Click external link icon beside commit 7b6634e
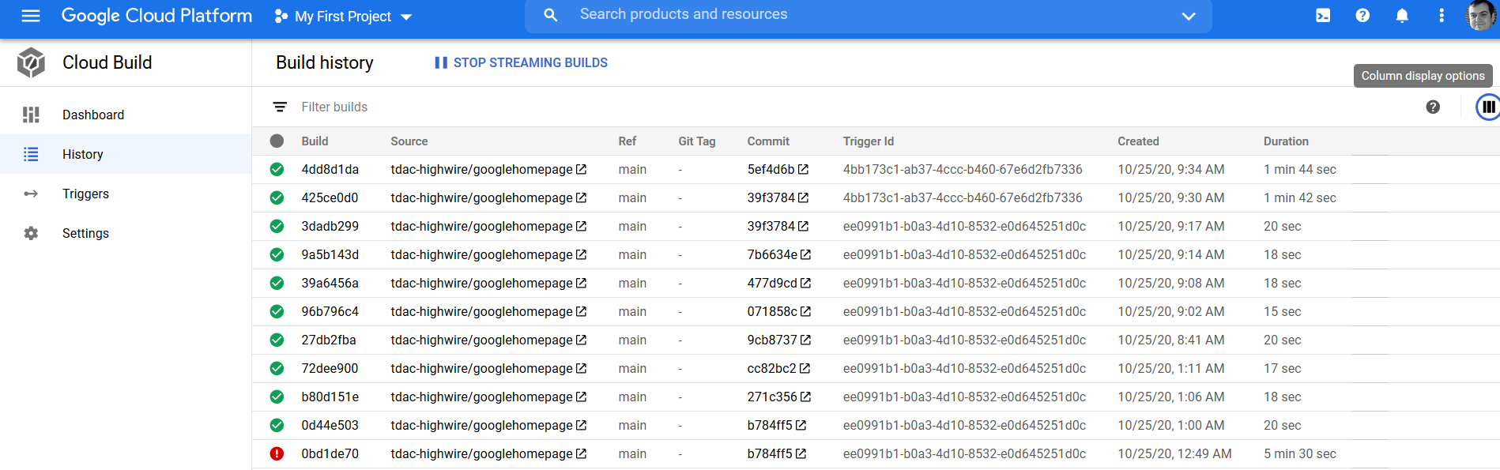The image size is (1500, 470). pyautogui.click(x=805, y=254)
